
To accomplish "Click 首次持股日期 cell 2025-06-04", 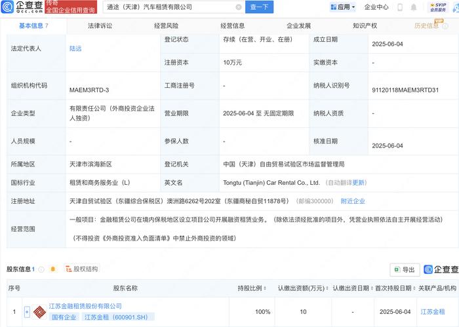I will (395, 312).
